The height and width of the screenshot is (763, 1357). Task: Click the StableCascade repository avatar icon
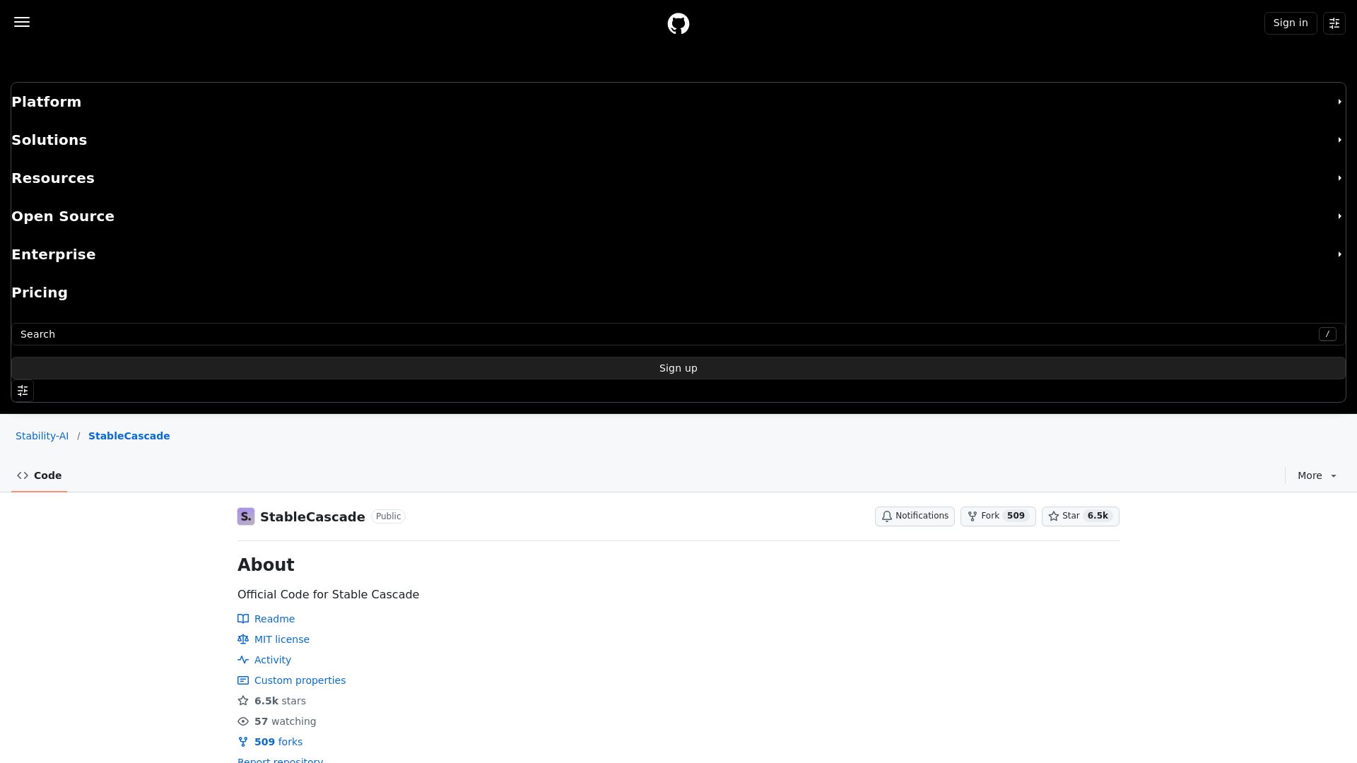click(246, 516)
